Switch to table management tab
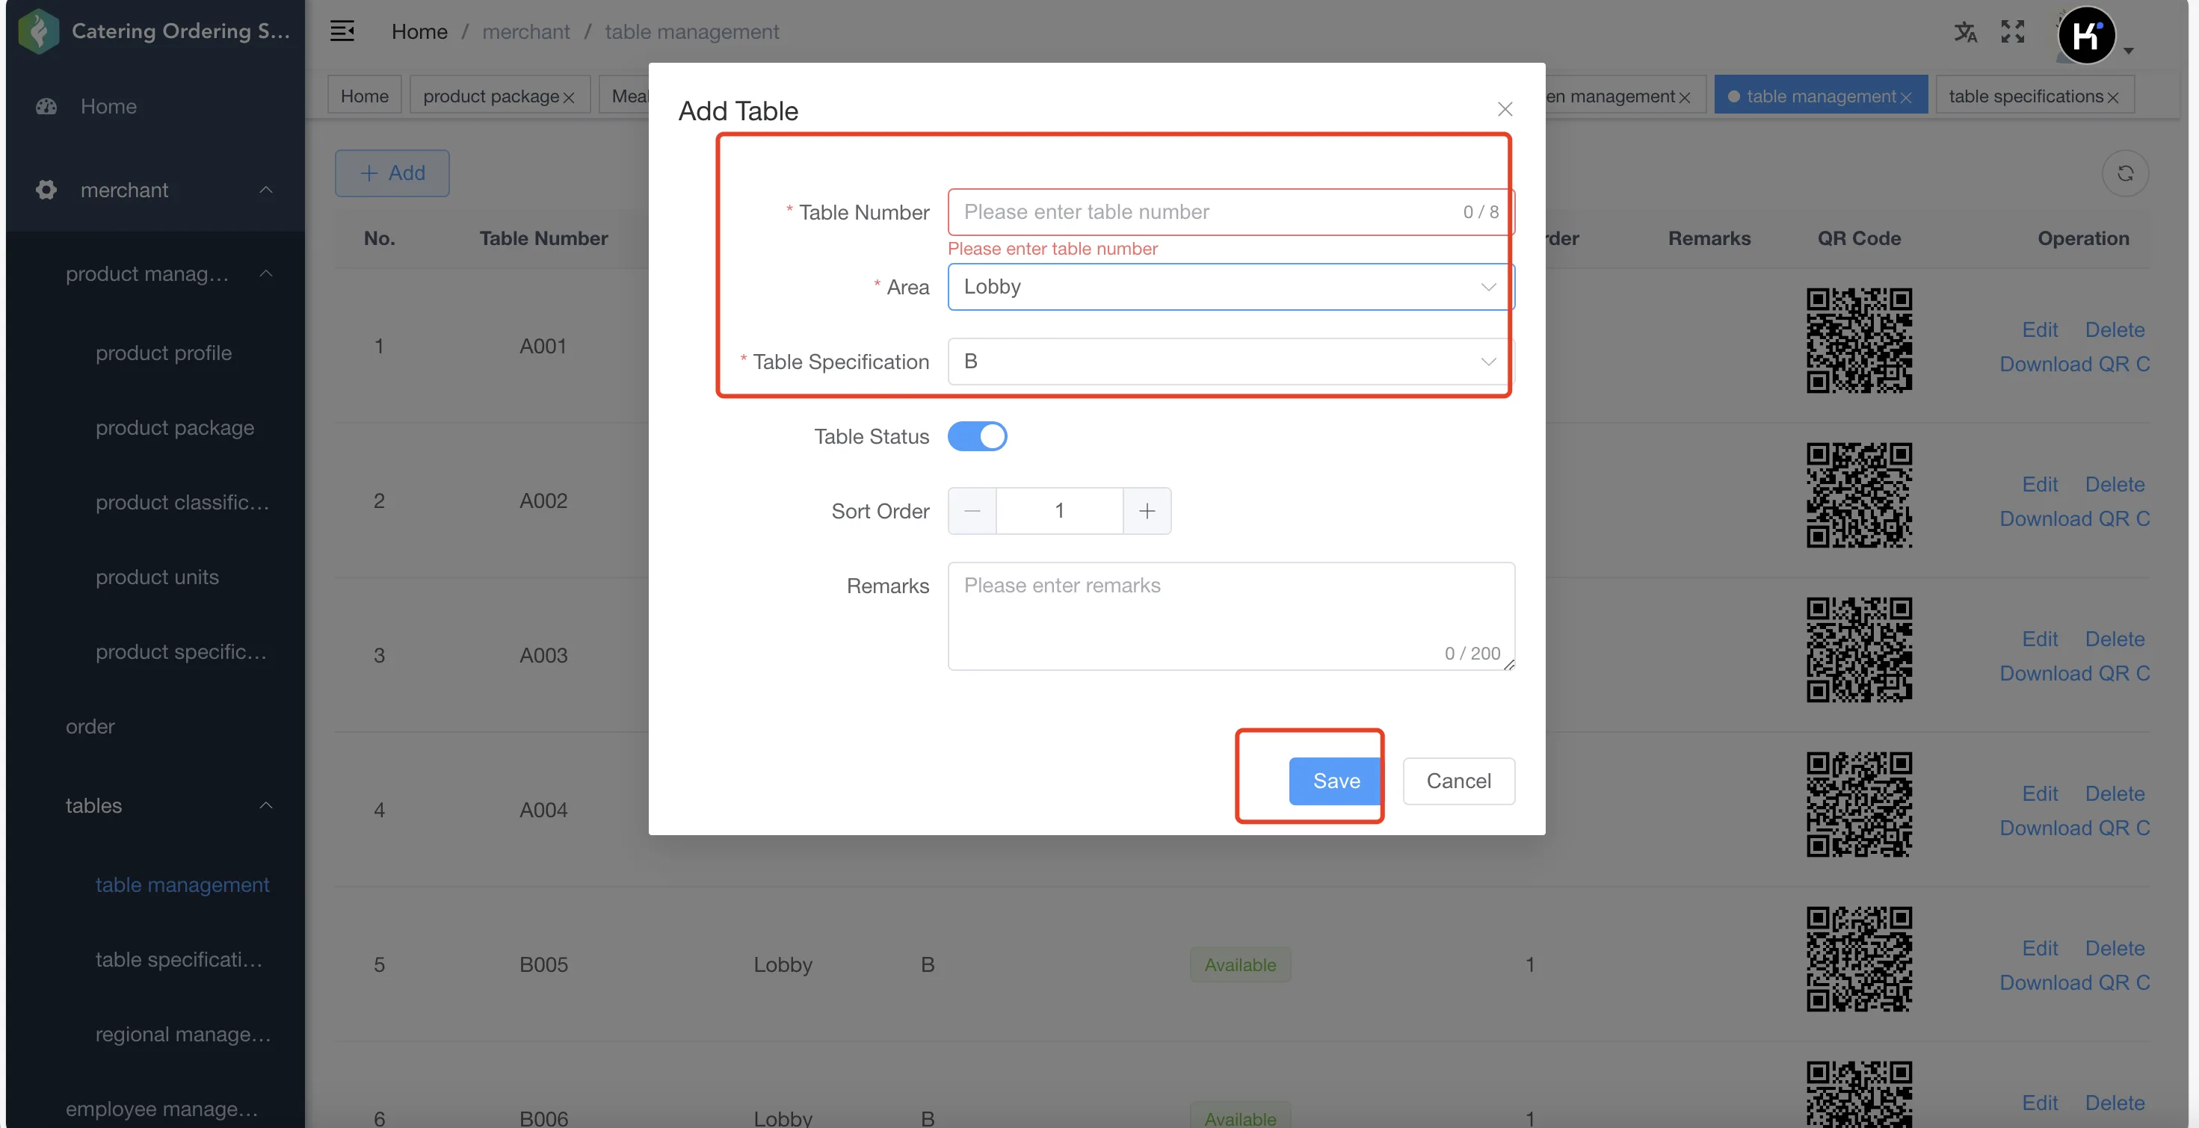Viewport: 2199px width, 1128px height. (x=1820, y=96)
